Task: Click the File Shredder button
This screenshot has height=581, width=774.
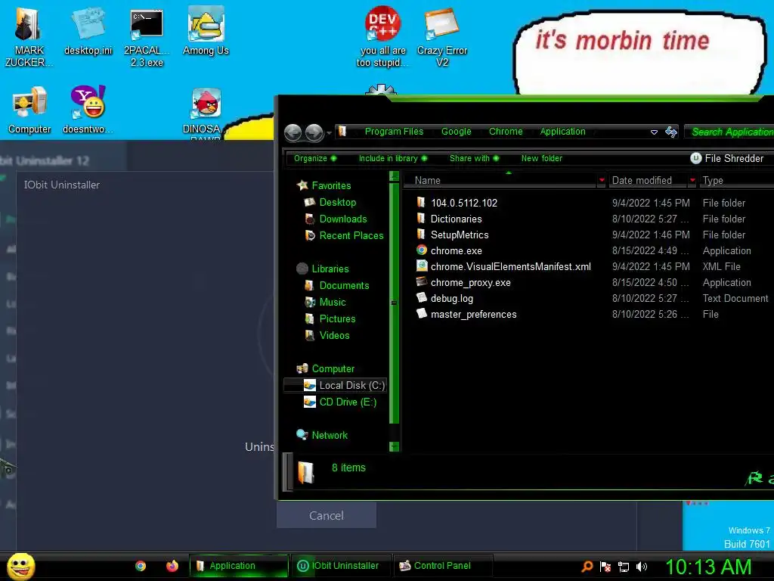Action: [727, 158]
